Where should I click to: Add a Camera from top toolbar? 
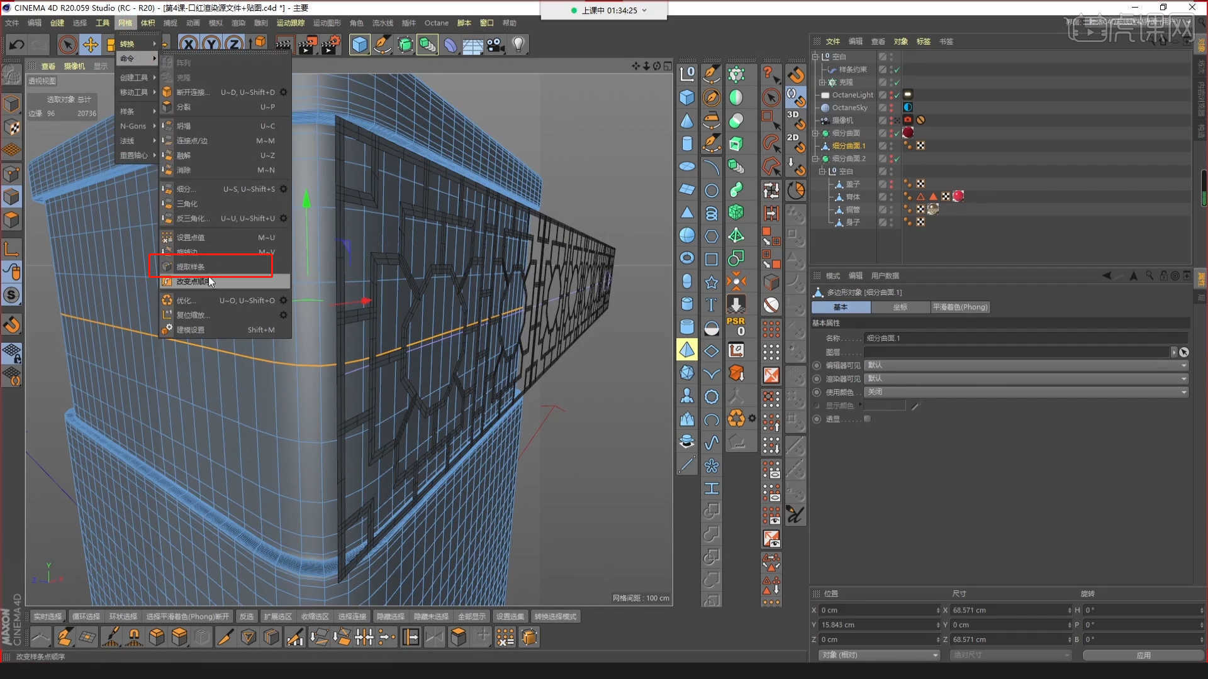496,45
